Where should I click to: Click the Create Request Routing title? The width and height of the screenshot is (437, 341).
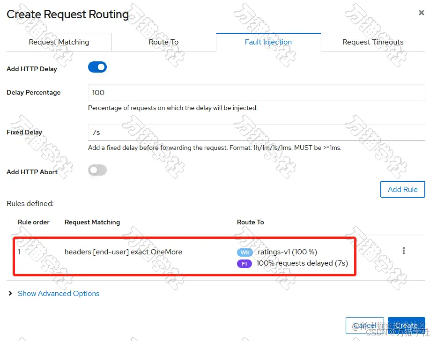(68, 15)
